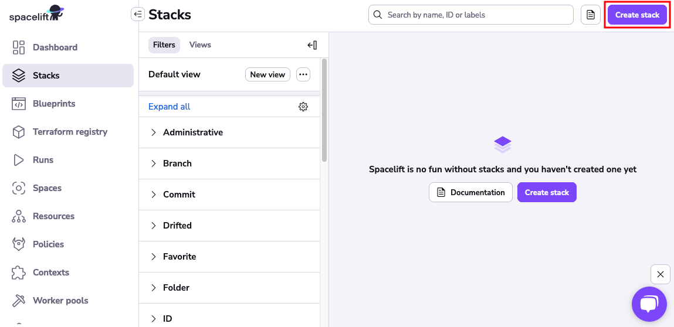This screenshot has width=674, height=327.
Task: Go to Runs via play icon
Action: 19,160
